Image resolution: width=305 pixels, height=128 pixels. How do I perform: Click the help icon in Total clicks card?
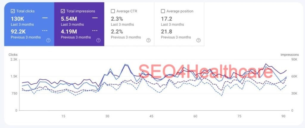[x=48, y=40]
